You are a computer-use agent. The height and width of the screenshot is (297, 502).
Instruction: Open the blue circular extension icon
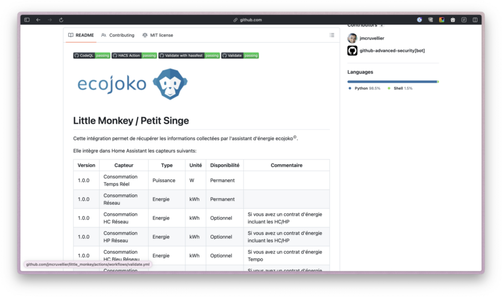[x=419, y=20]
